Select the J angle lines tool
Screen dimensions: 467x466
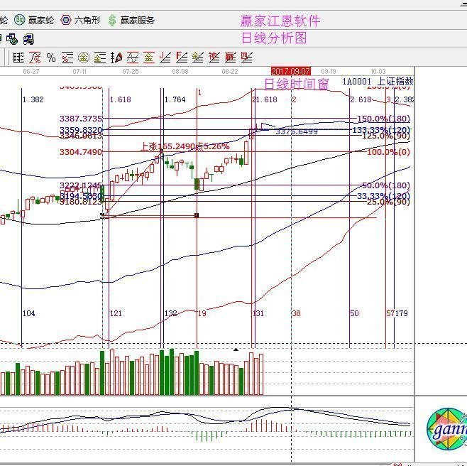click(165, 58)
